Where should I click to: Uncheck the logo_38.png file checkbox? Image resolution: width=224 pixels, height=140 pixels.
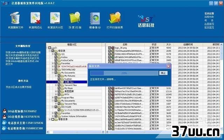(x=110, y=48)
